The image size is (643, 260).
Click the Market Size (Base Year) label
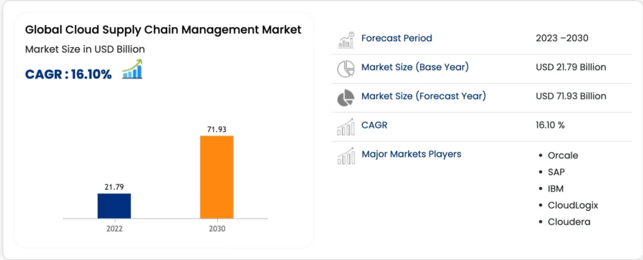pos(415,67)
